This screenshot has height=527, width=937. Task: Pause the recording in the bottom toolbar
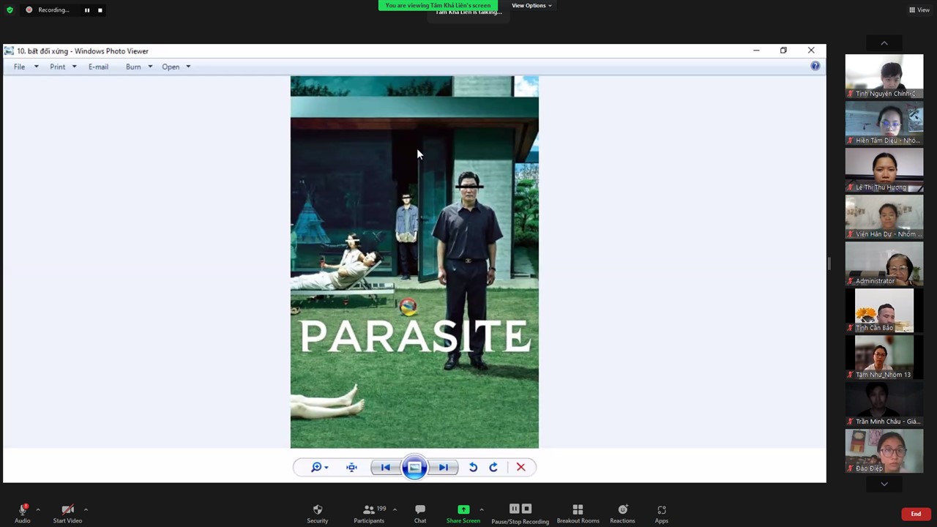tap(514, 509)
